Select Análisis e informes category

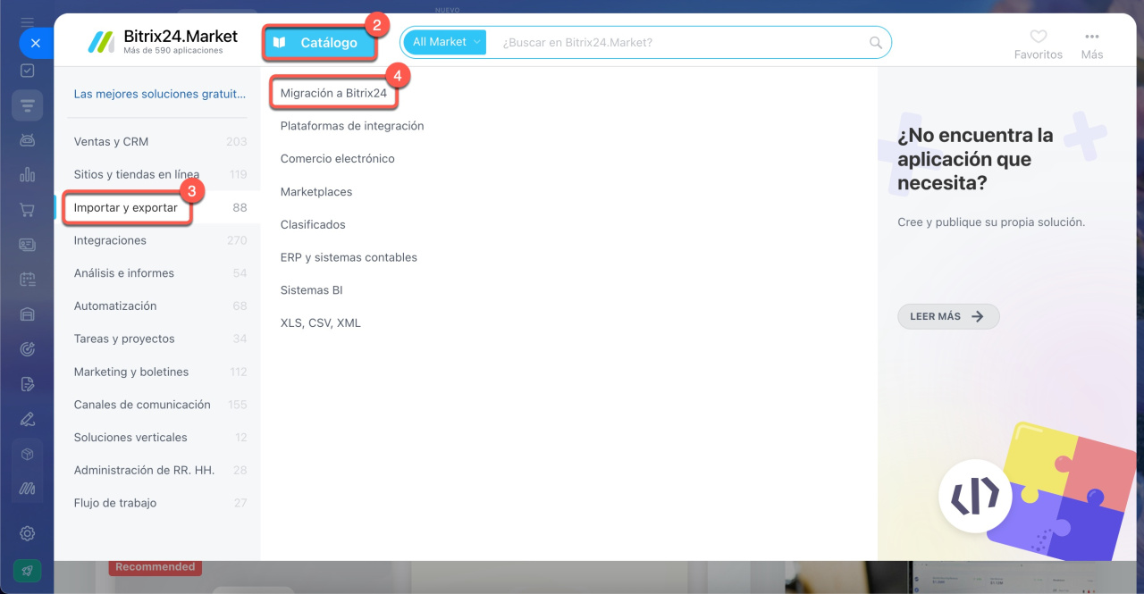[160, 273]
